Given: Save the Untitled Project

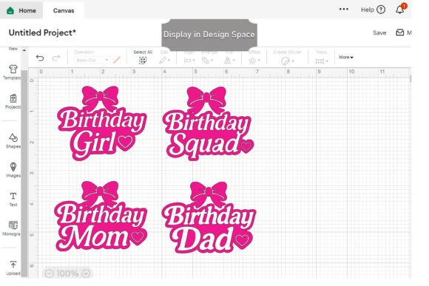Looking at the screenshot, I should (379, 33).
